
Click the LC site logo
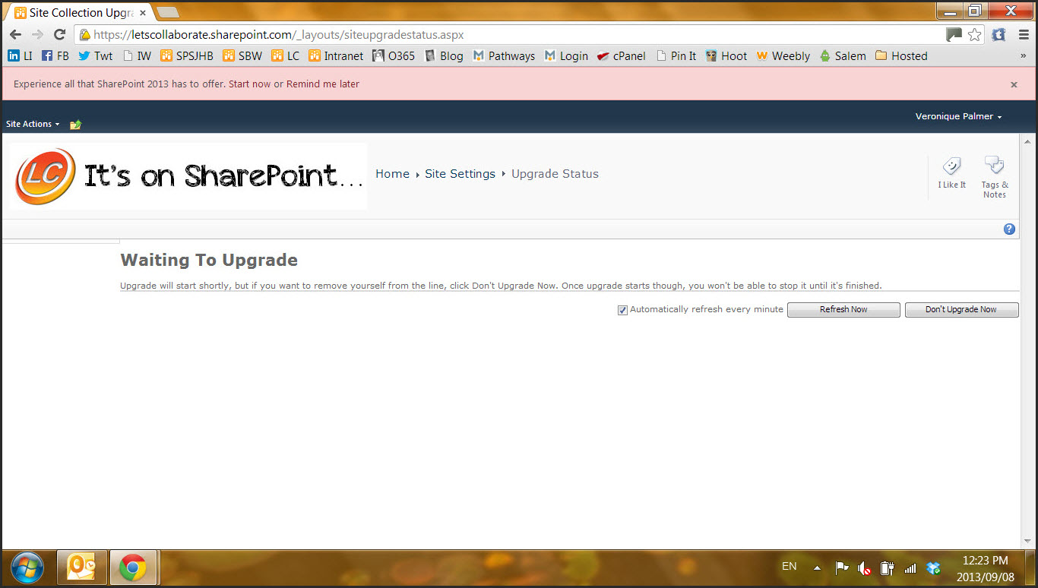click(46, 176)
